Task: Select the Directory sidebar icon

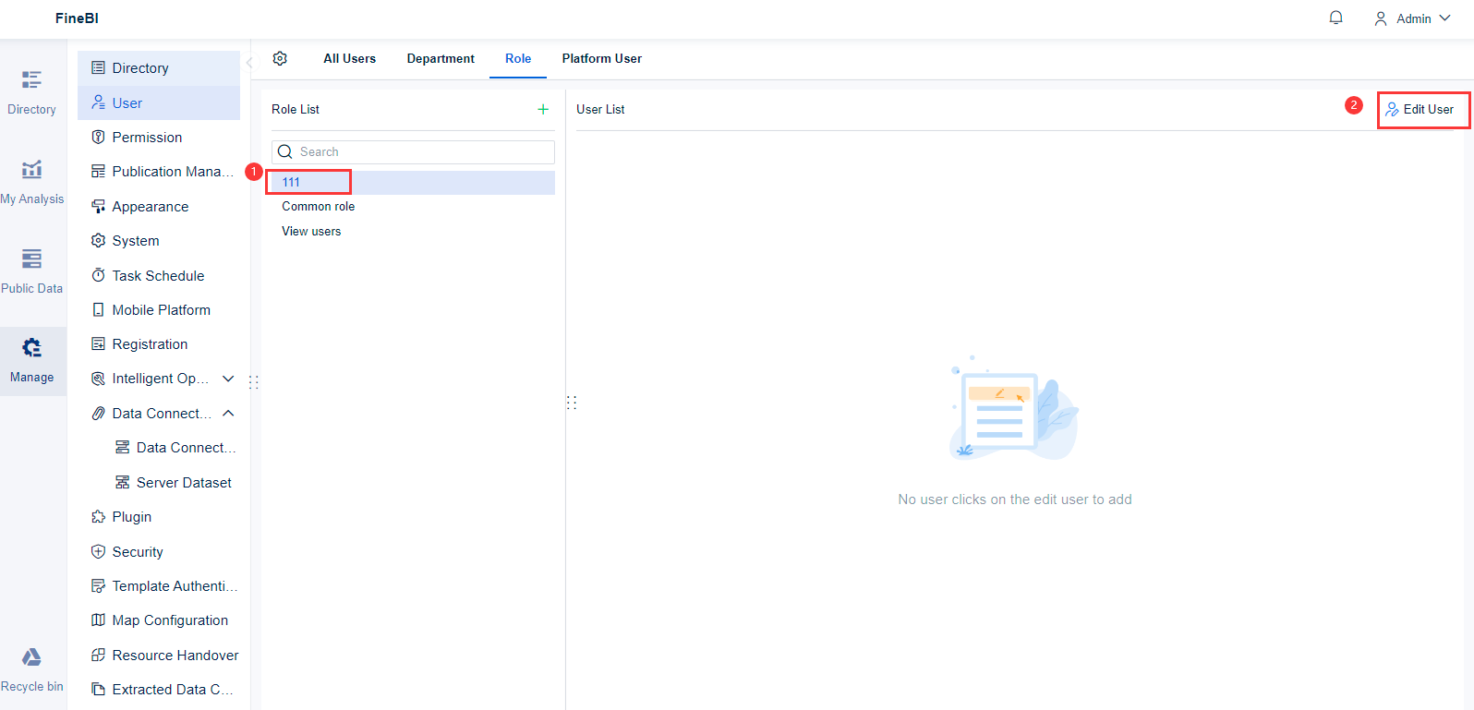Action: coord(32,93)
